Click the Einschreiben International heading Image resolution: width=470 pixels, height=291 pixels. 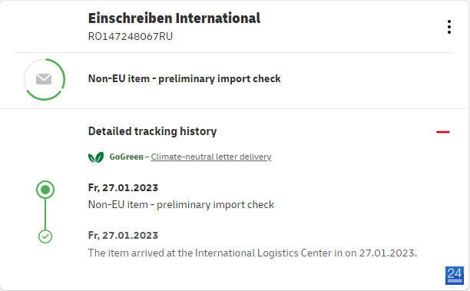[x=174, y=18]
